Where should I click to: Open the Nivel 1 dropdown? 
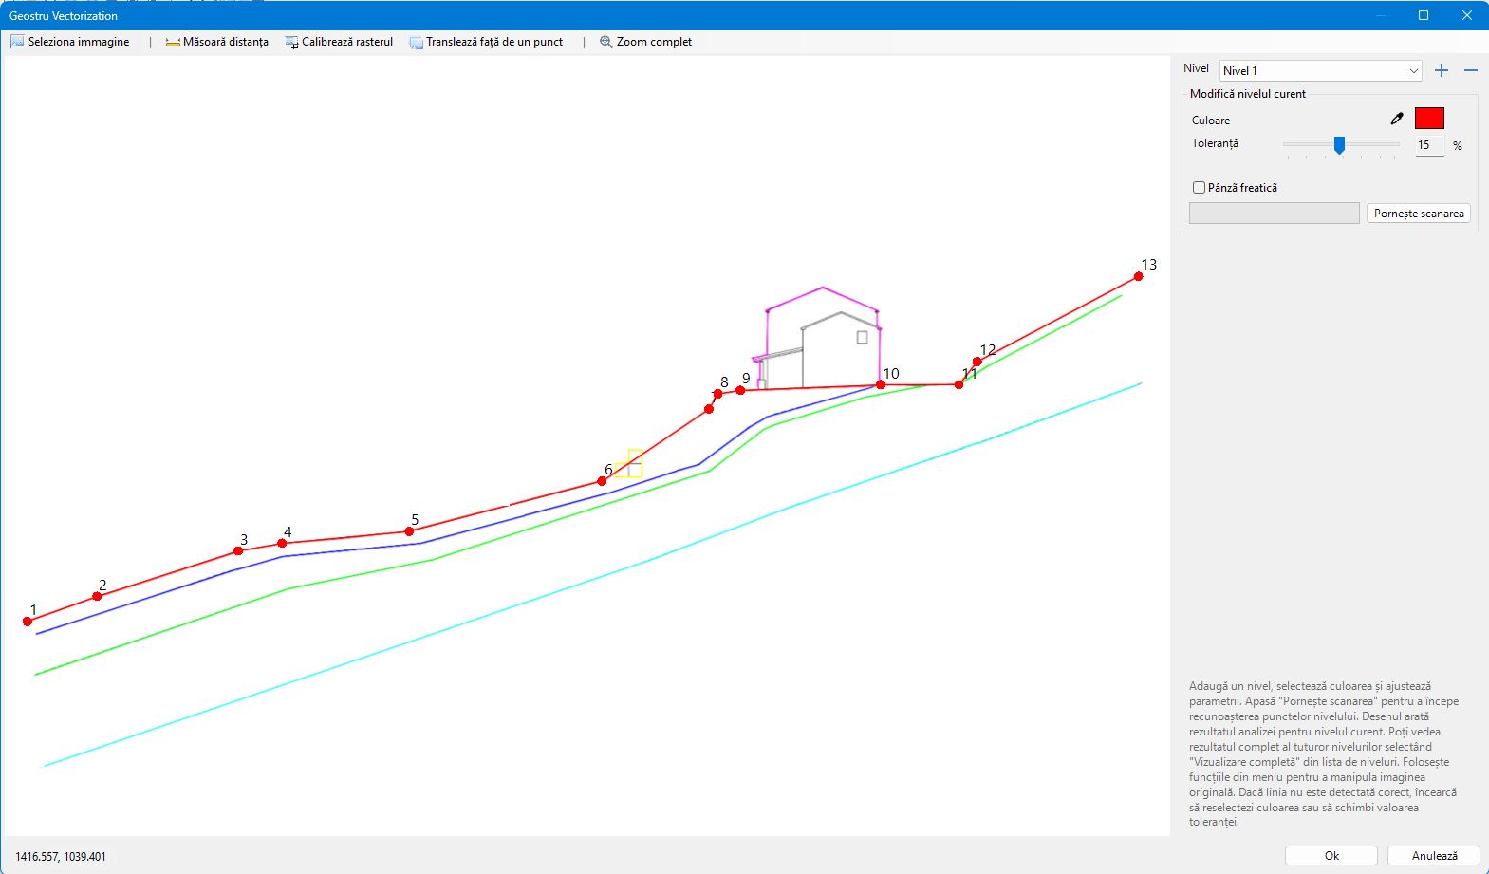(x=1321, y=70)
